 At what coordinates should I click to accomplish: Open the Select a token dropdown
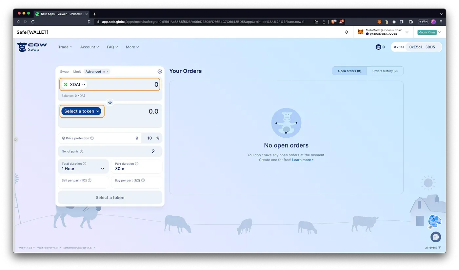click(x=81, y=111)
